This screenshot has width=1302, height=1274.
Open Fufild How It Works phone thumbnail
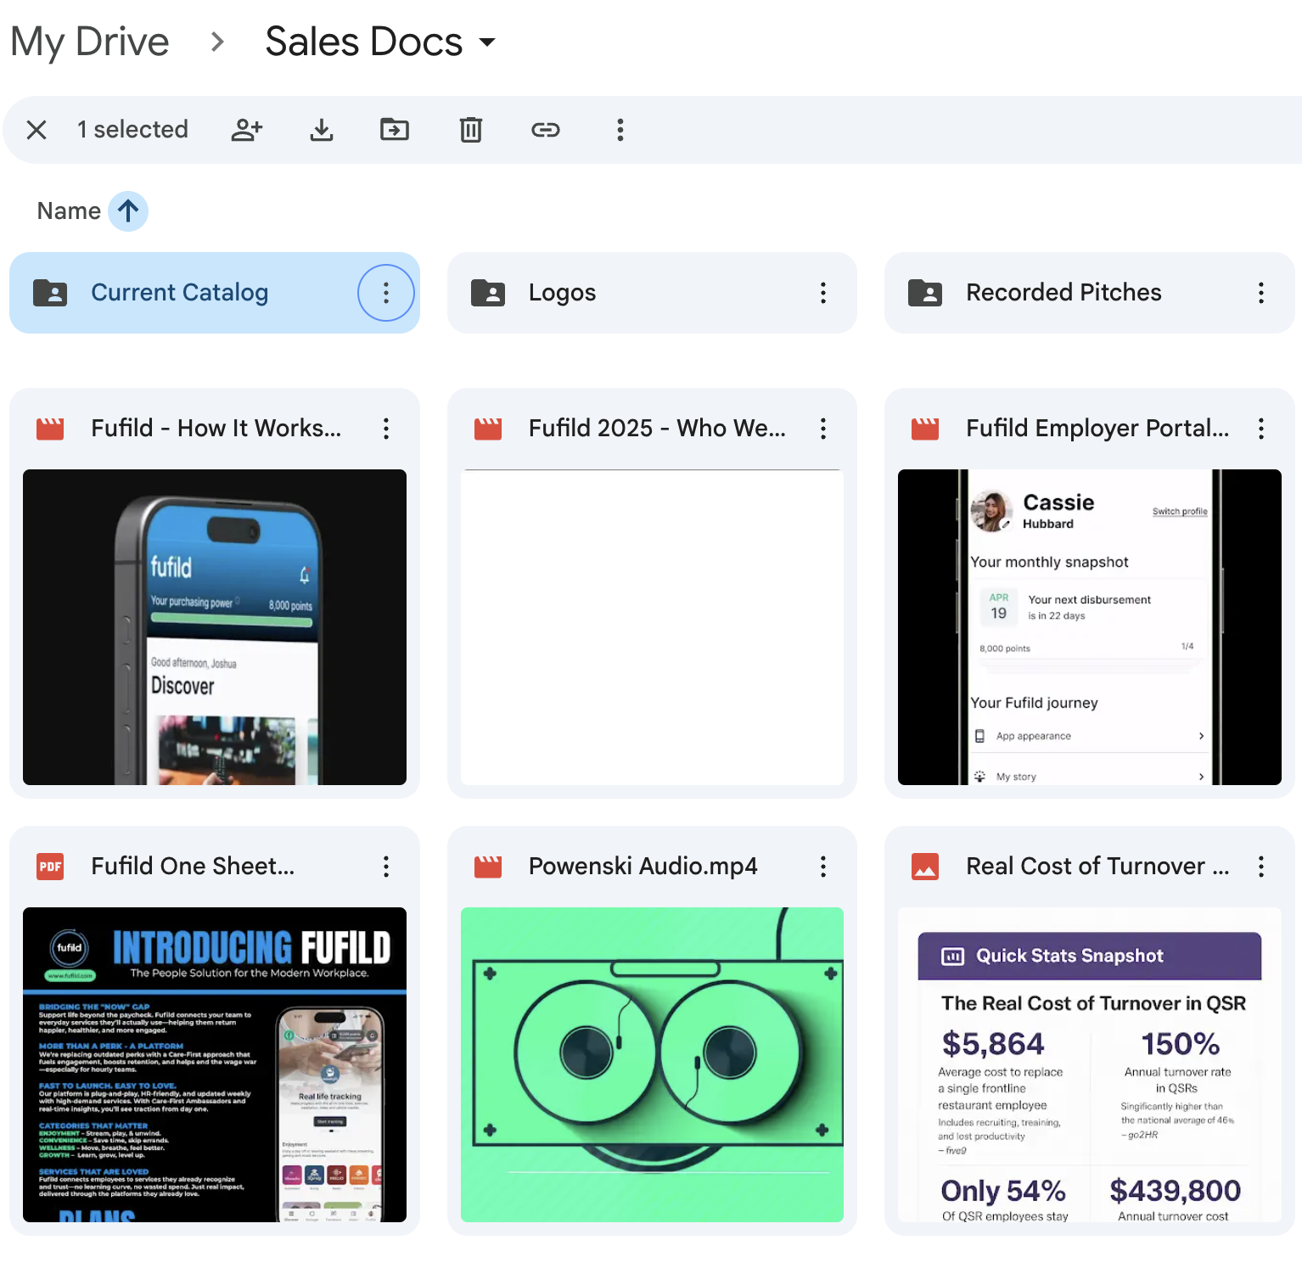(215, 627)
